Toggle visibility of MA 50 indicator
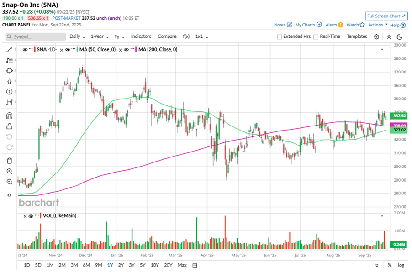Viewport: 412px width, 272px height. (68, 50)
